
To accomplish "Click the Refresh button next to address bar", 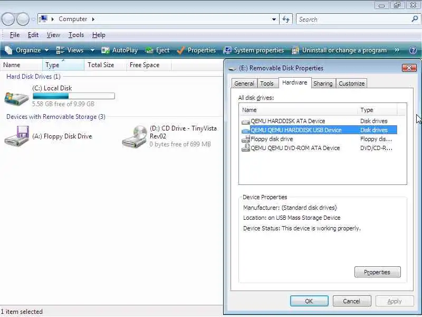I will (286, 20).
